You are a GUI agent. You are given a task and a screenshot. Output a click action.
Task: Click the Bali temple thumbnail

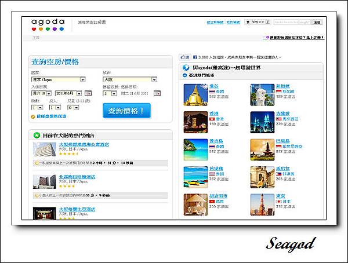[262, 149]
